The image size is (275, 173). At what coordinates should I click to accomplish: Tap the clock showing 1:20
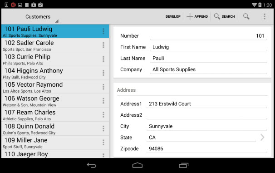point(267,5)
